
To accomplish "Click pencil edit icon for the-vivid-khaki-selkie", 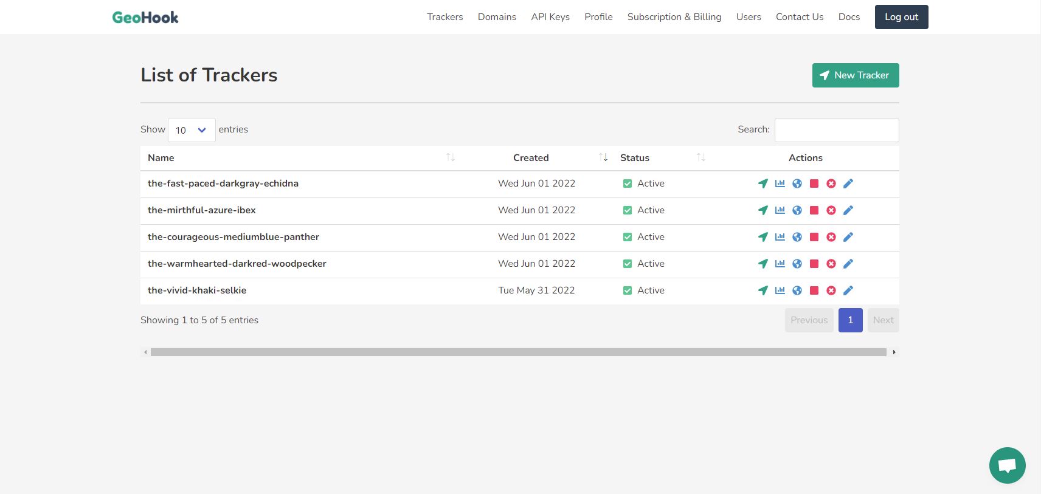I will tap(848, 290).
